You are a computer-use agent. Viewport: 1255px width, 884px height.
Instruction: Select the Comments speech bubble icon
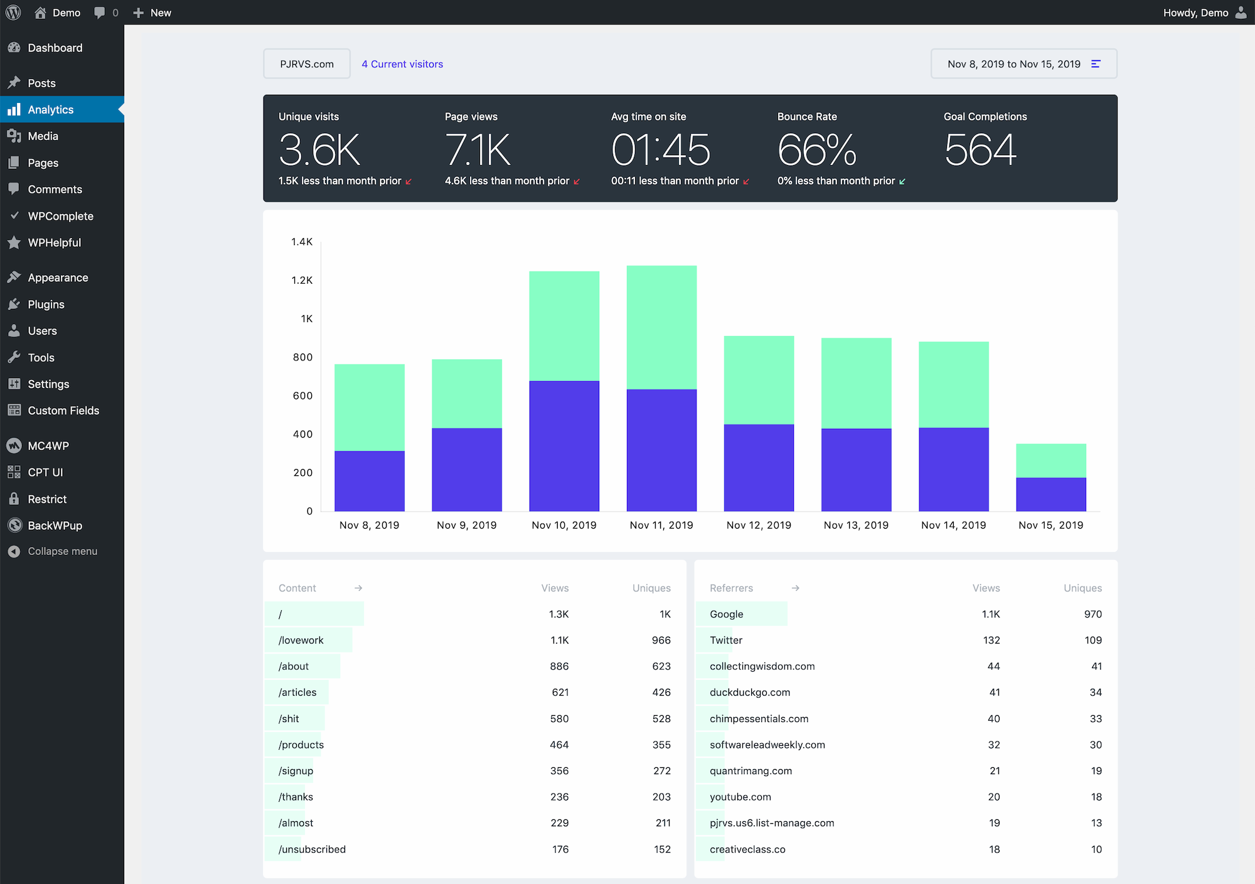(14, 189)
